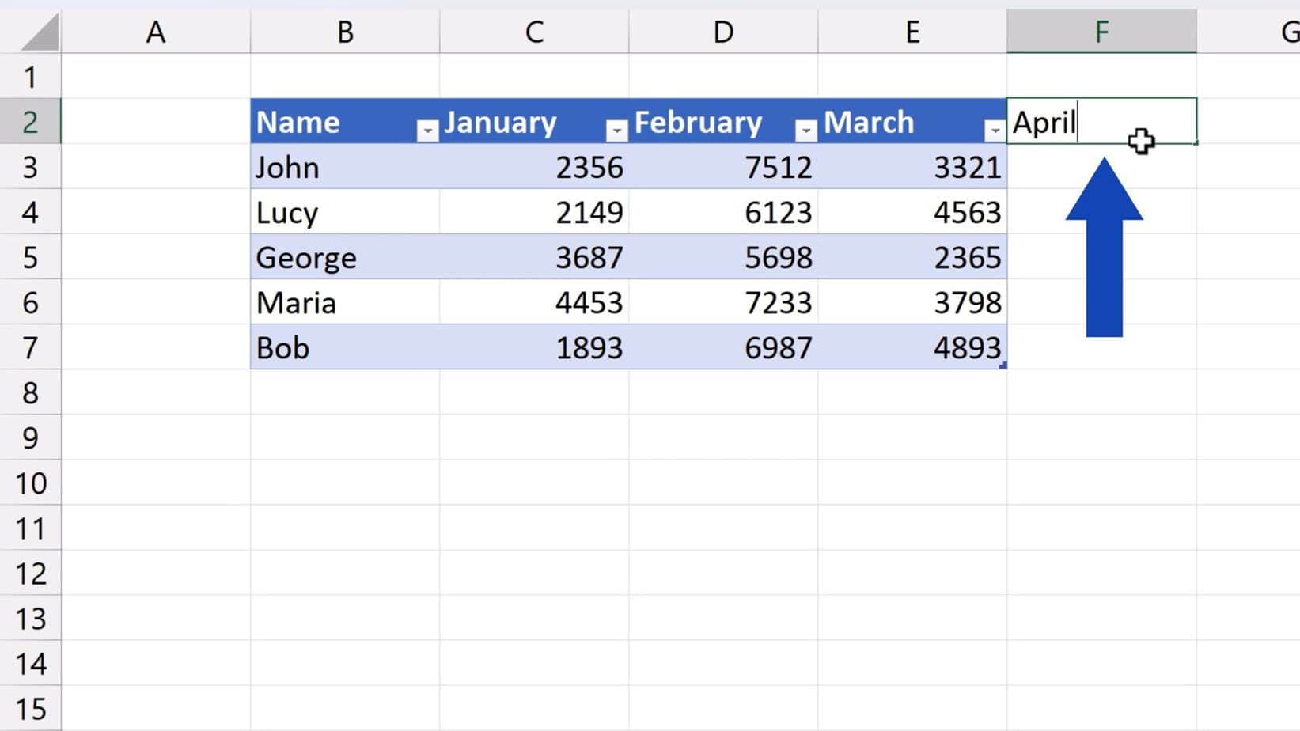Select row 15 header
Image resolution: width=1300 pixels, height=731 pixels.
[30, 708]
